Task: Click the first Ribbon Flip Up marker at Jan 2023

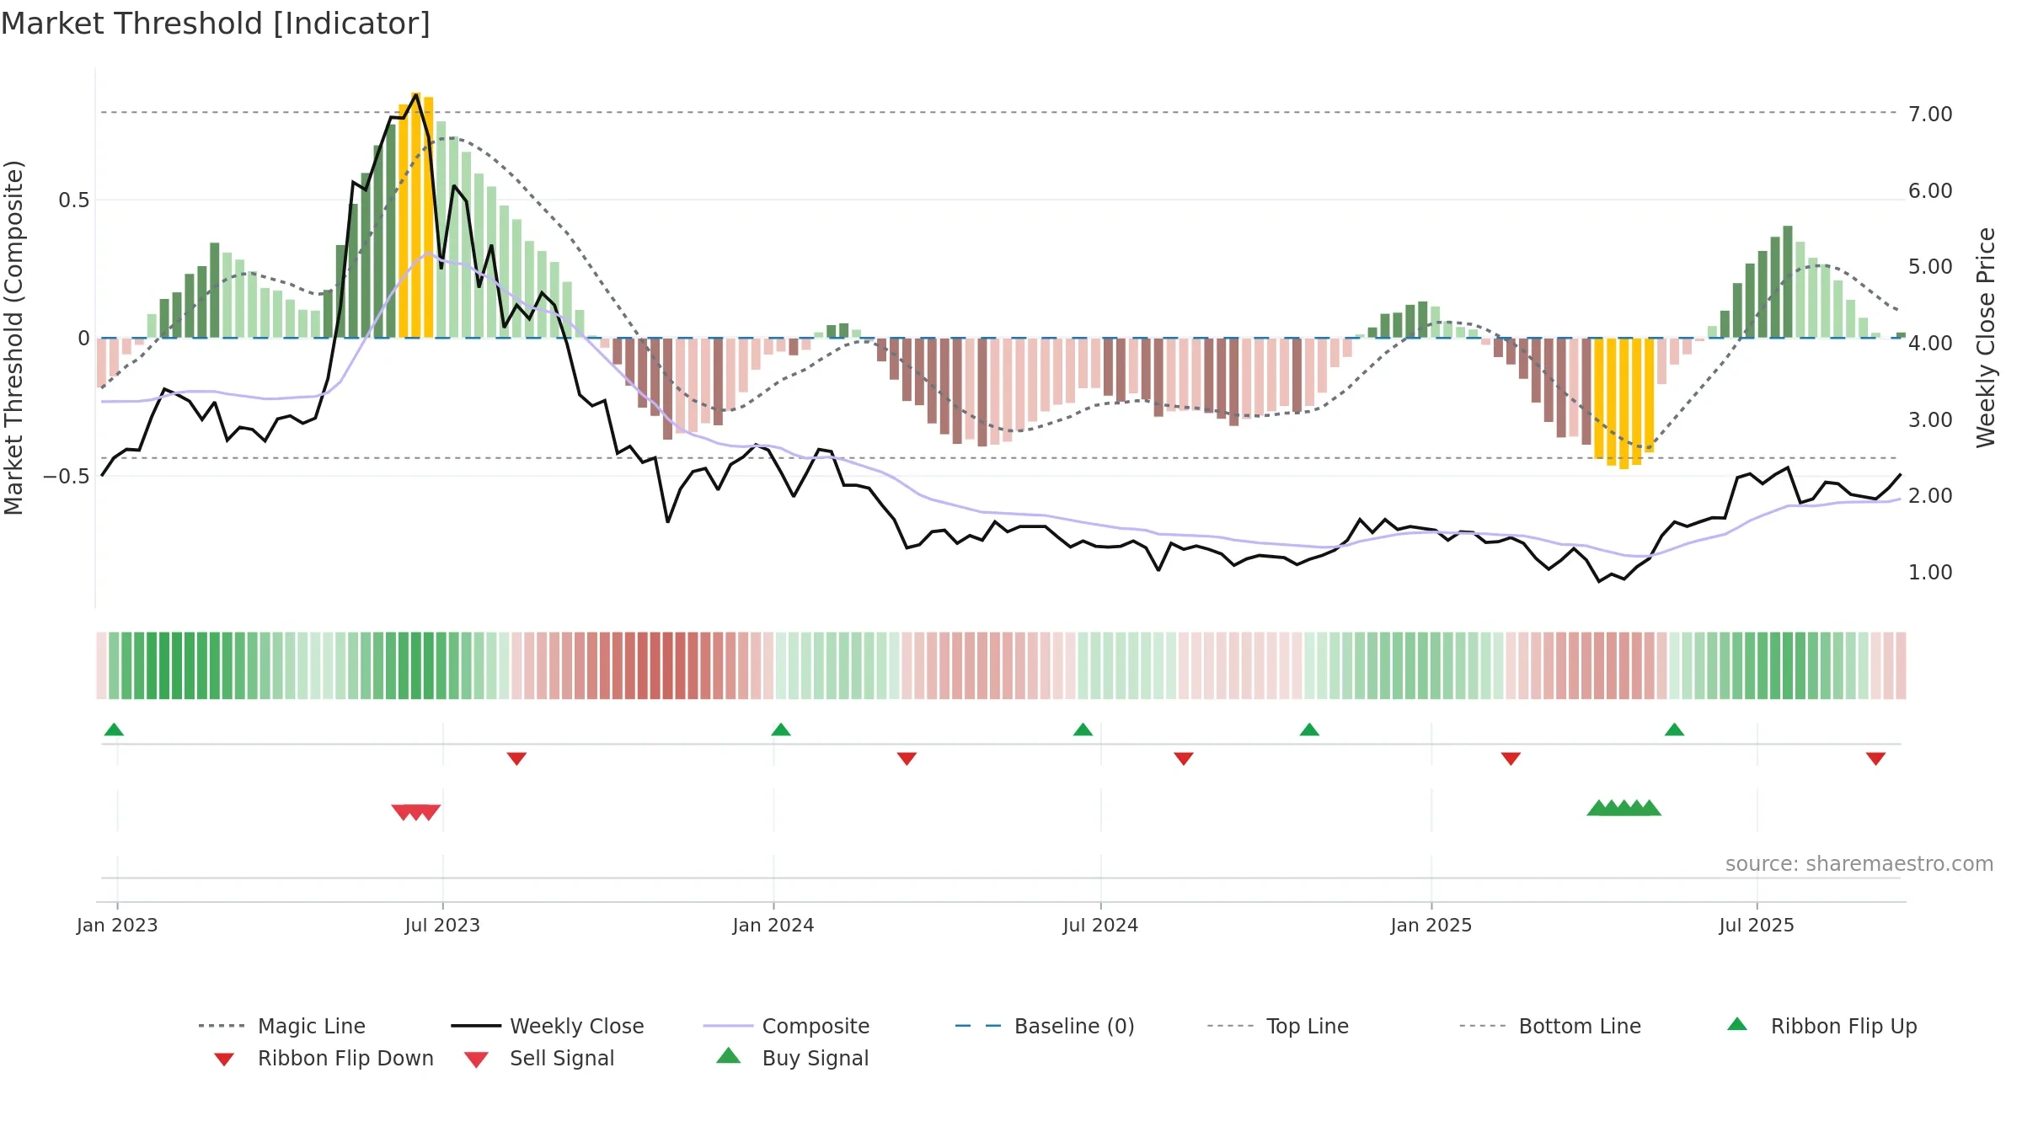Action: pos(114,729)
